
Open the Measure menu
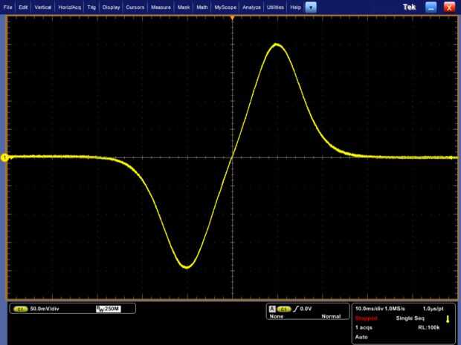(161, 7)
